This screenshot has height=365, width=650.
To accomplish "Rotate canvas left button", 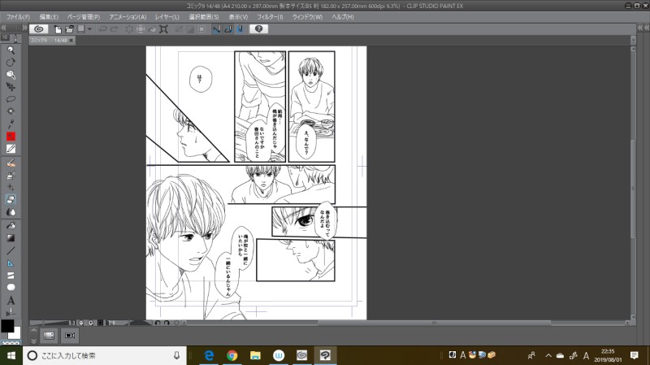I will tap(158, 323).
